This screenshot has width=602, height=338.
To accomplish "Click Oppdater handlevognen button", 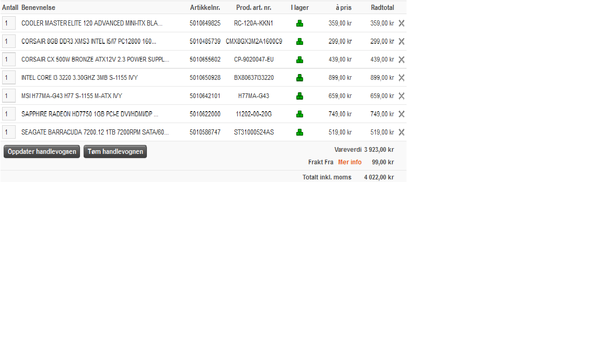I will [42, 151].
